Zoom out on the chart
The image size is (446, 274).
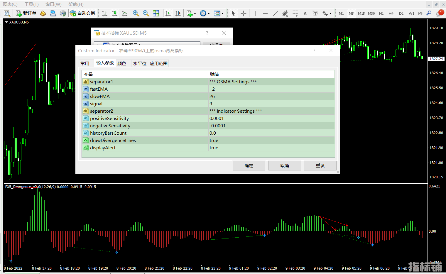point(146,13)
